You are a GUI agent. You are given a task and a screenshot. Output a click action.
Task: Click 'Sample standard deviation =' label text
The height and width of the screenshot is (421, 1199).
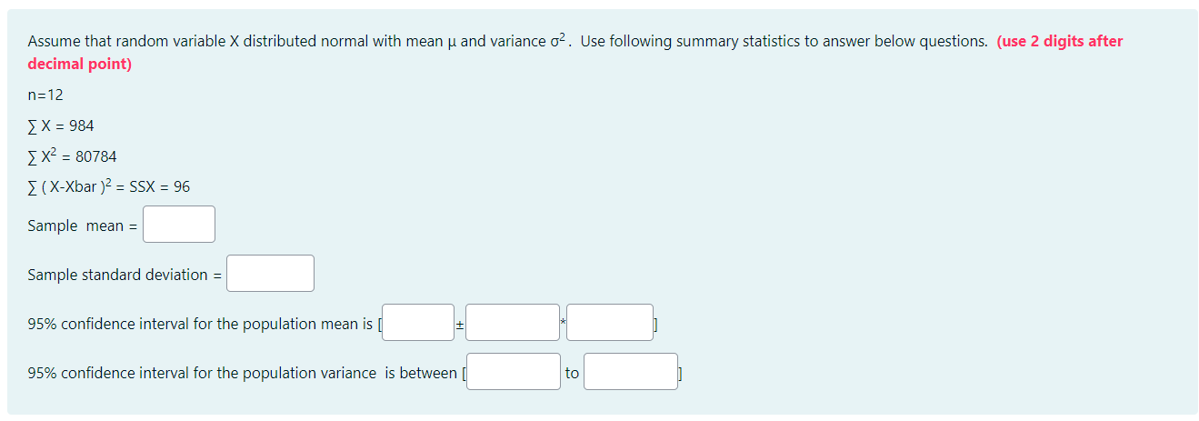pyautogui.click(x=125, y=275)
